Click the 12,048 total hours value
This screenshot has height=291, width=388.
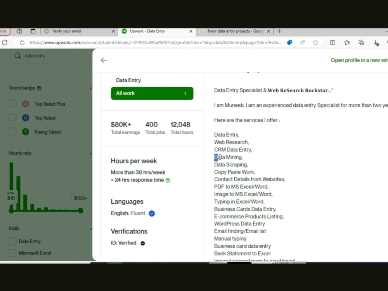click(180, 125)
